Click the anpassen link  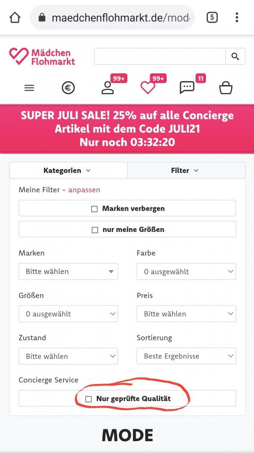coord(84,190)
